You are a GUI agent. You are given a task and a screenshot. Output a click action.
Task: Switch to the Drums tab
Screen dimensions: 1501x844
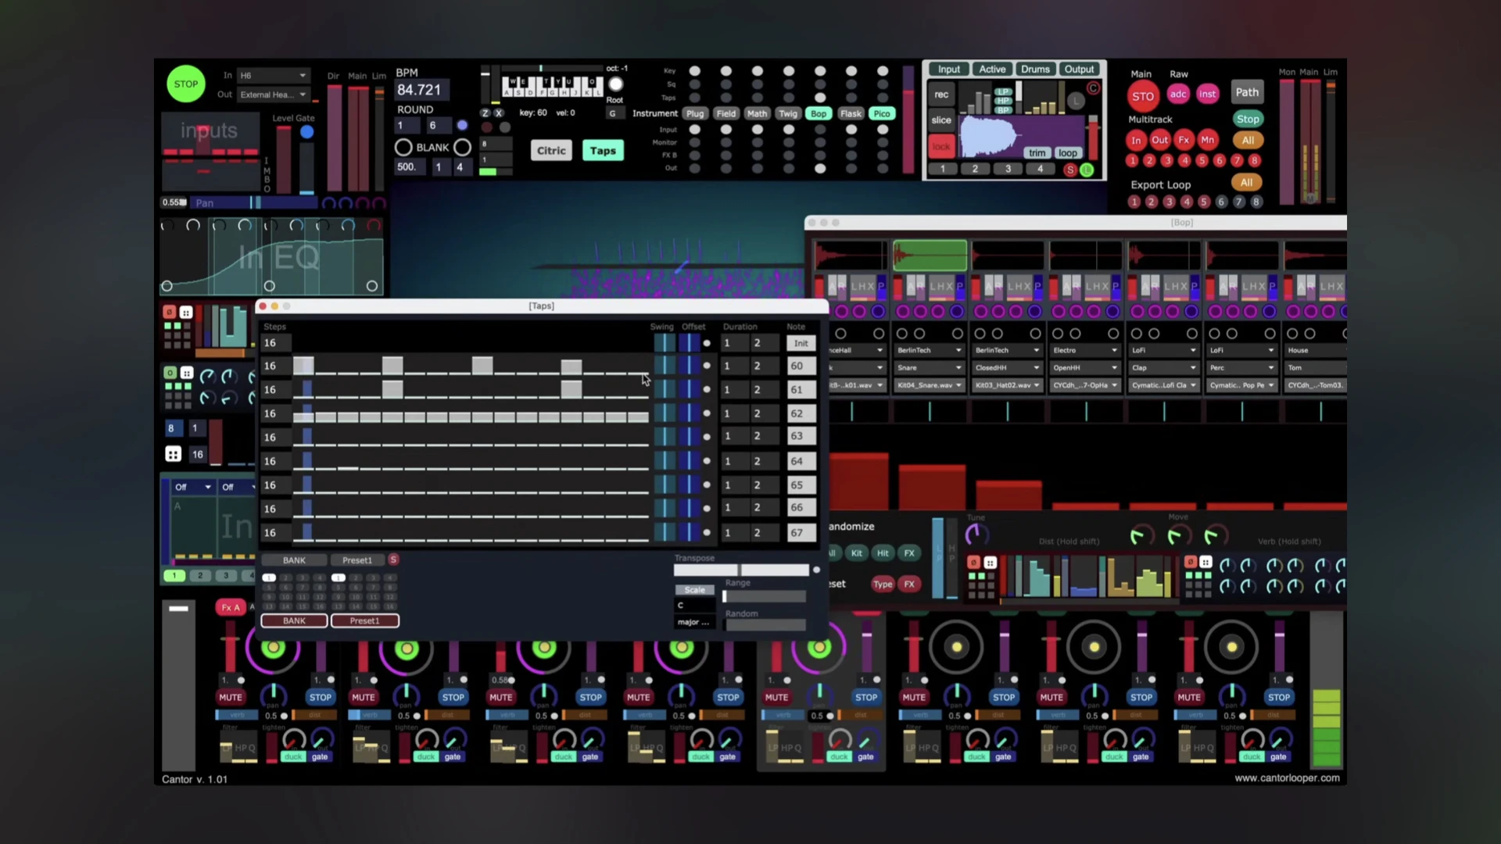pyautogui.click(x=1035, y=70)
